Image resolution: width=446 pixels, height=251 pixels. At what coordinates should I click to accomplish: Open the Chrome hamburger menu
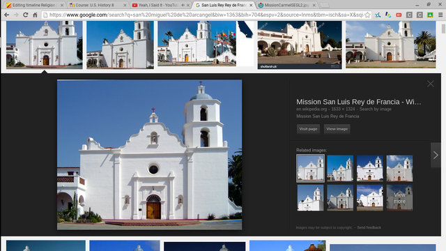[x=440, y=15]
